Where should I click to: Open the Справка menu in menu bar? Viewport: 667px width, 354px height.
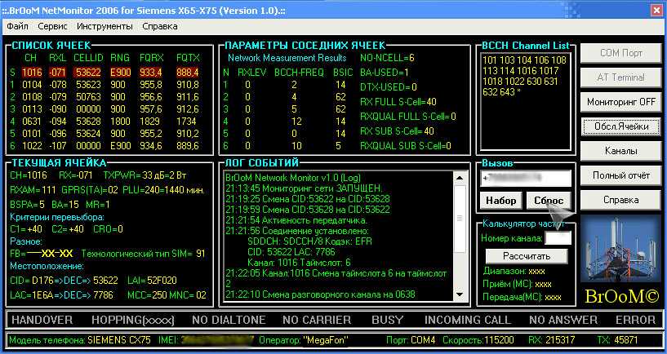click(x=160, y=26)
